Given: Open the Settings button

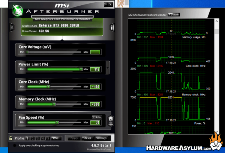Looking at the screenshot, I should 102,138.
